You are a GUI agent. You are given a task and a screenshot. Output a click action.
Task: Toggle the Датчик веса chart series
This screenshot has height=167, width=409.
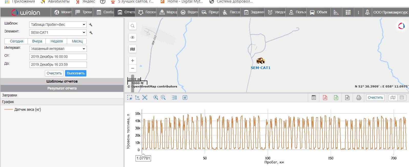click(x=27, y=109)
